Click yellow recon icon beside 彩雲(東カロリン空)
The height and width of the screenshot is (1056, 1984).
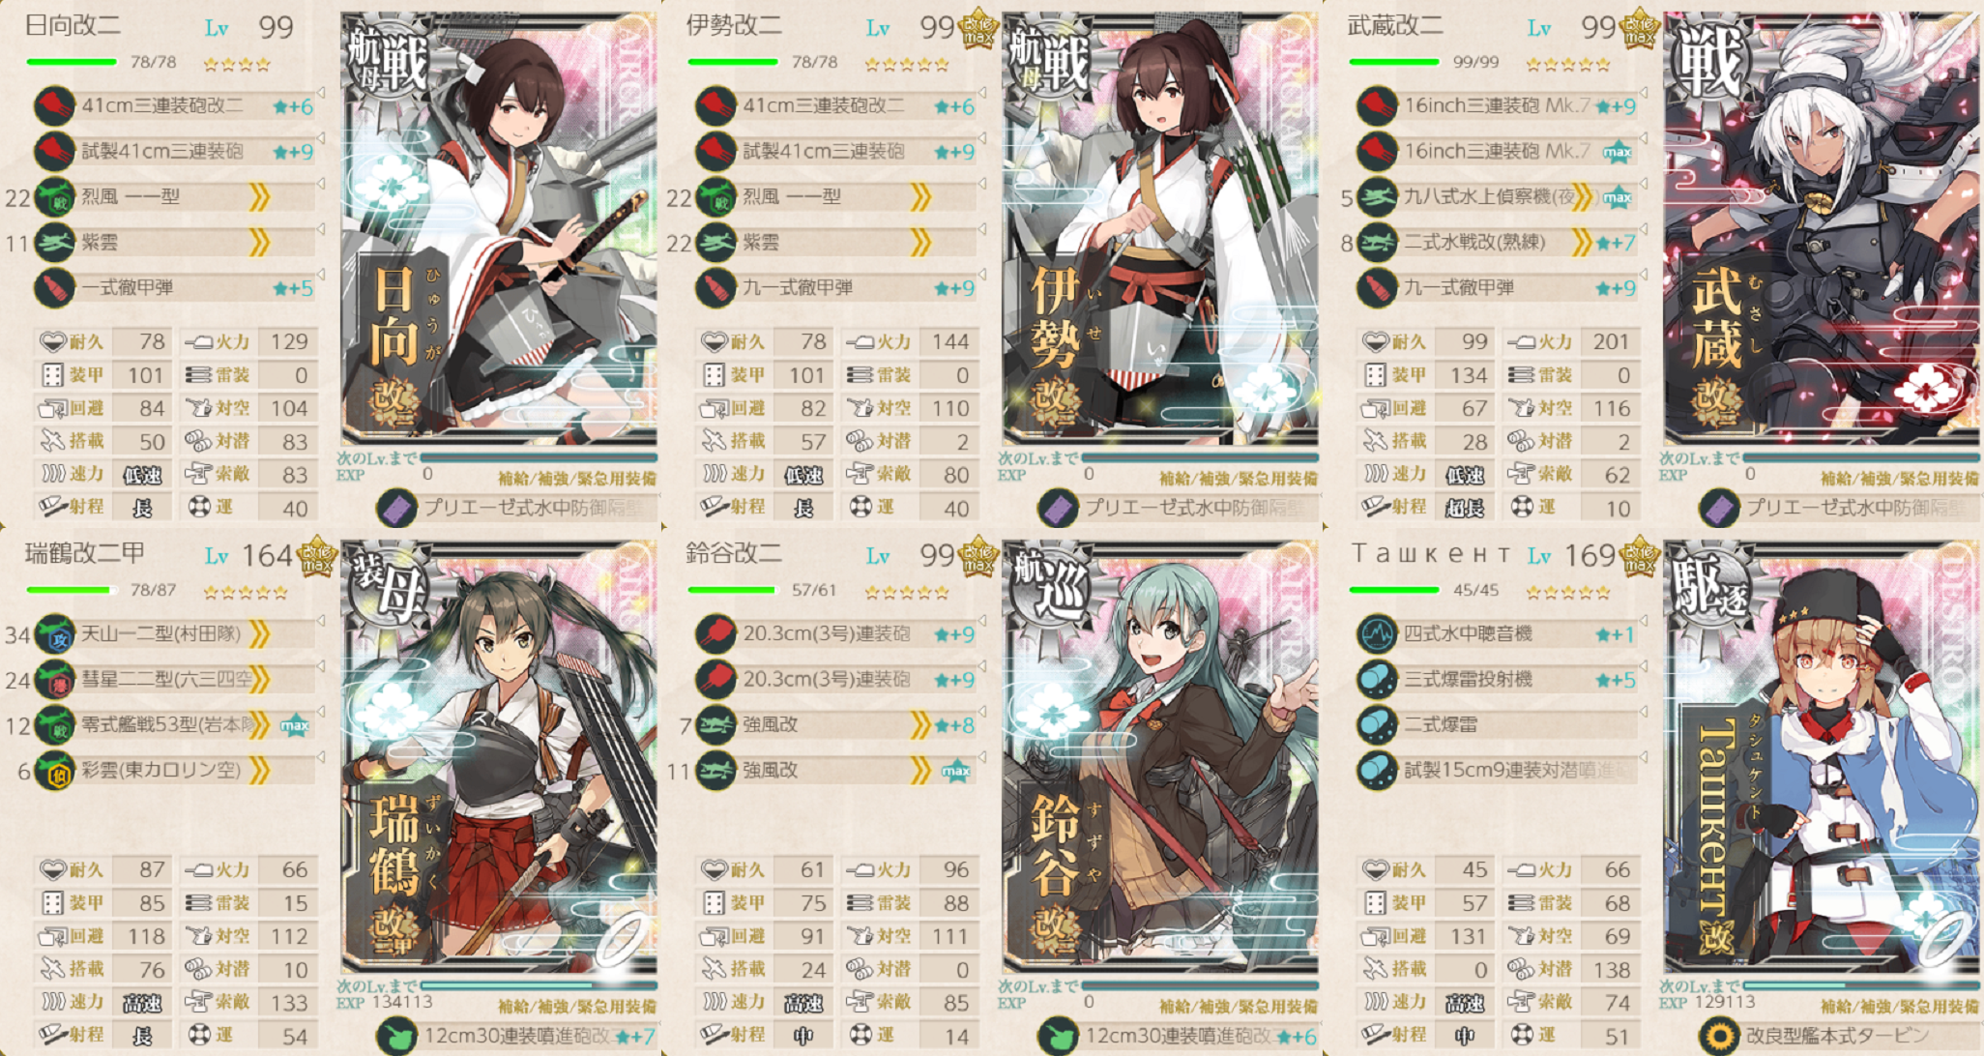click(x=54, y=772)
